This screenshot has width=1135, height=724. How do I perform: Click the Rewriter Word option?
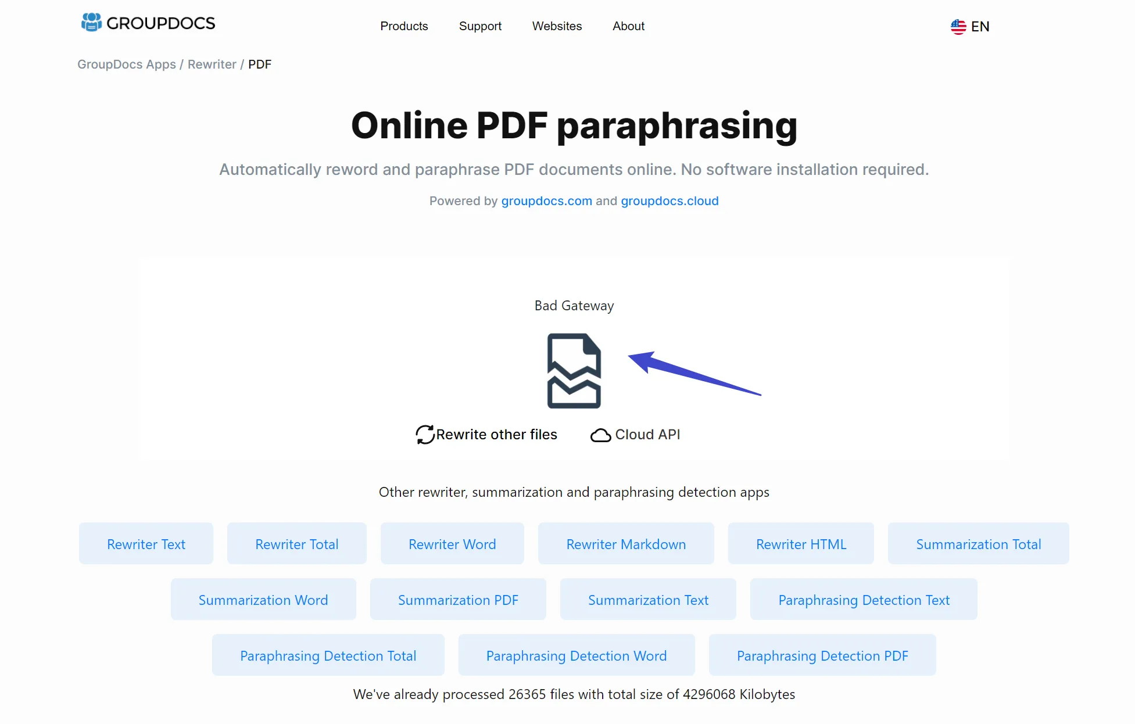[452, 544]
